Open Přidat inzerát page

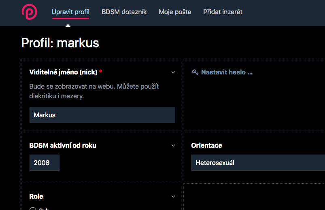click(223, 12)
